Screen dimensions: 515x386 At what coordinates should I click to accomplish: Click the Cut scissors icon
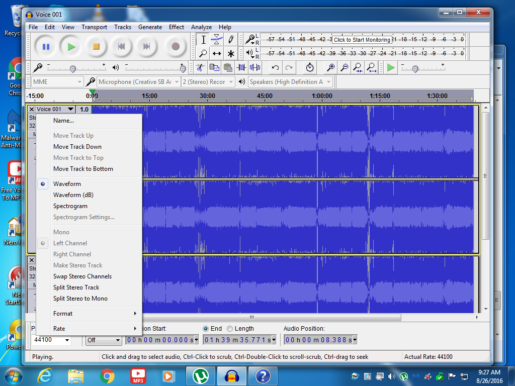(200, 68)
